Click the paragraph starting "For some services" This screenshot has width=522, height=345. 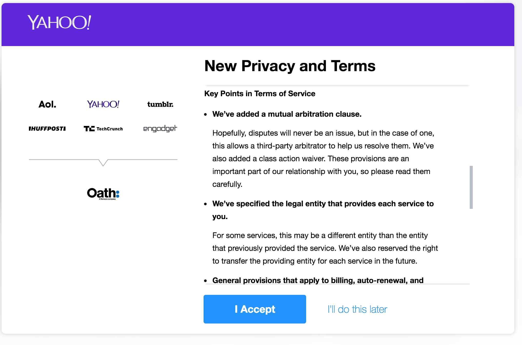(x=325, y=248)
